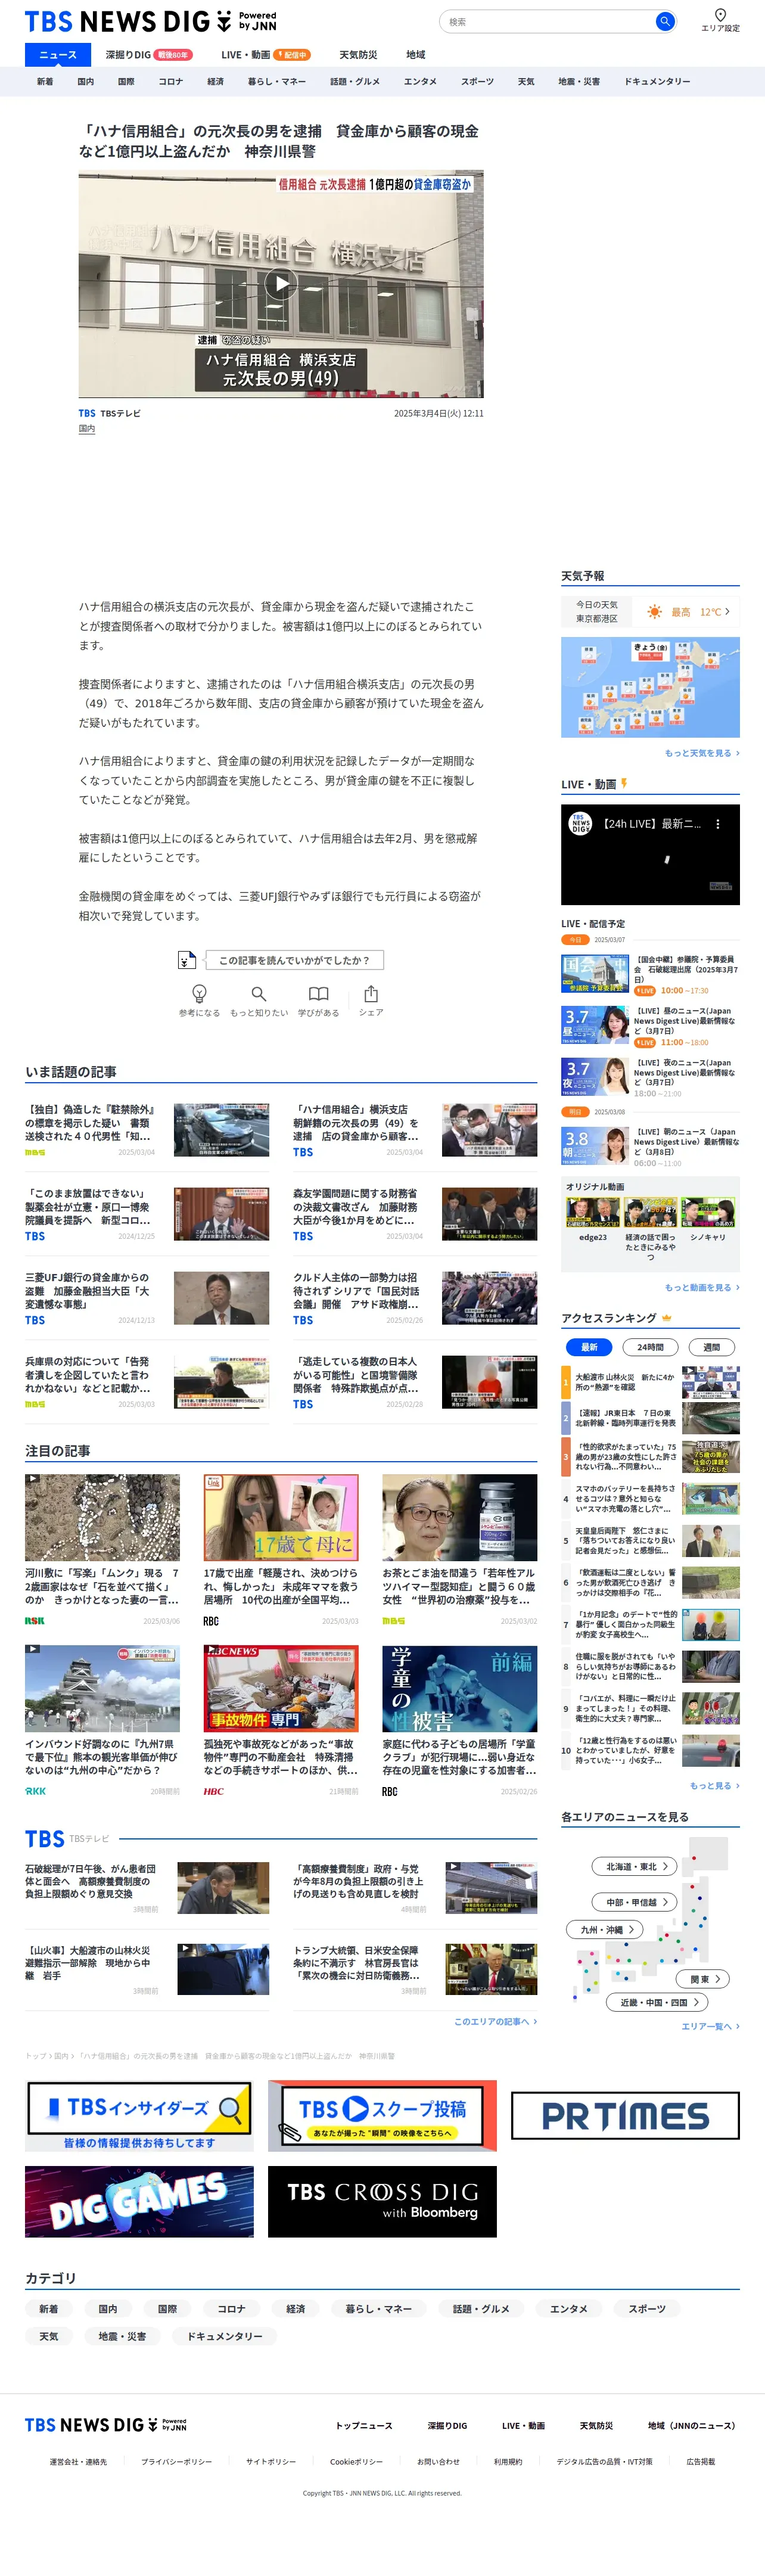Open the お問い合わせ footer link
Image resolution: width=765 pixels, height=2576 pixels.
click(438, 2462)
